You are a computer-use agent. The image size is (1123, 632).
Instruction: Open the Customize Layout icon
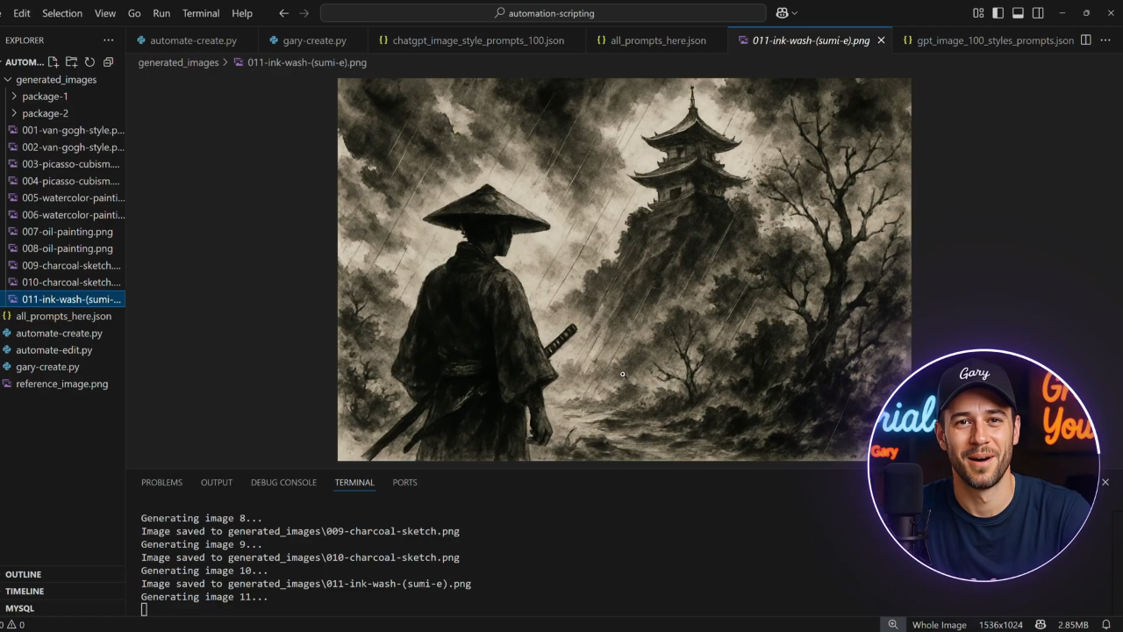coord(978,13)
